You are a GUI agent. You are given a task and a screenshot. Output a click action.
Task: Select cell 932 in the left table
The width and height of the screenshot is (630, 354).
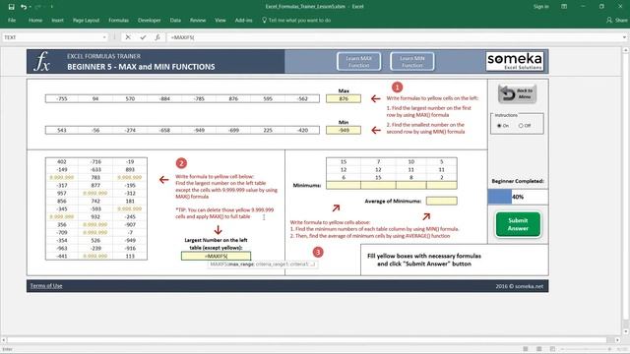tap(95, 216)
